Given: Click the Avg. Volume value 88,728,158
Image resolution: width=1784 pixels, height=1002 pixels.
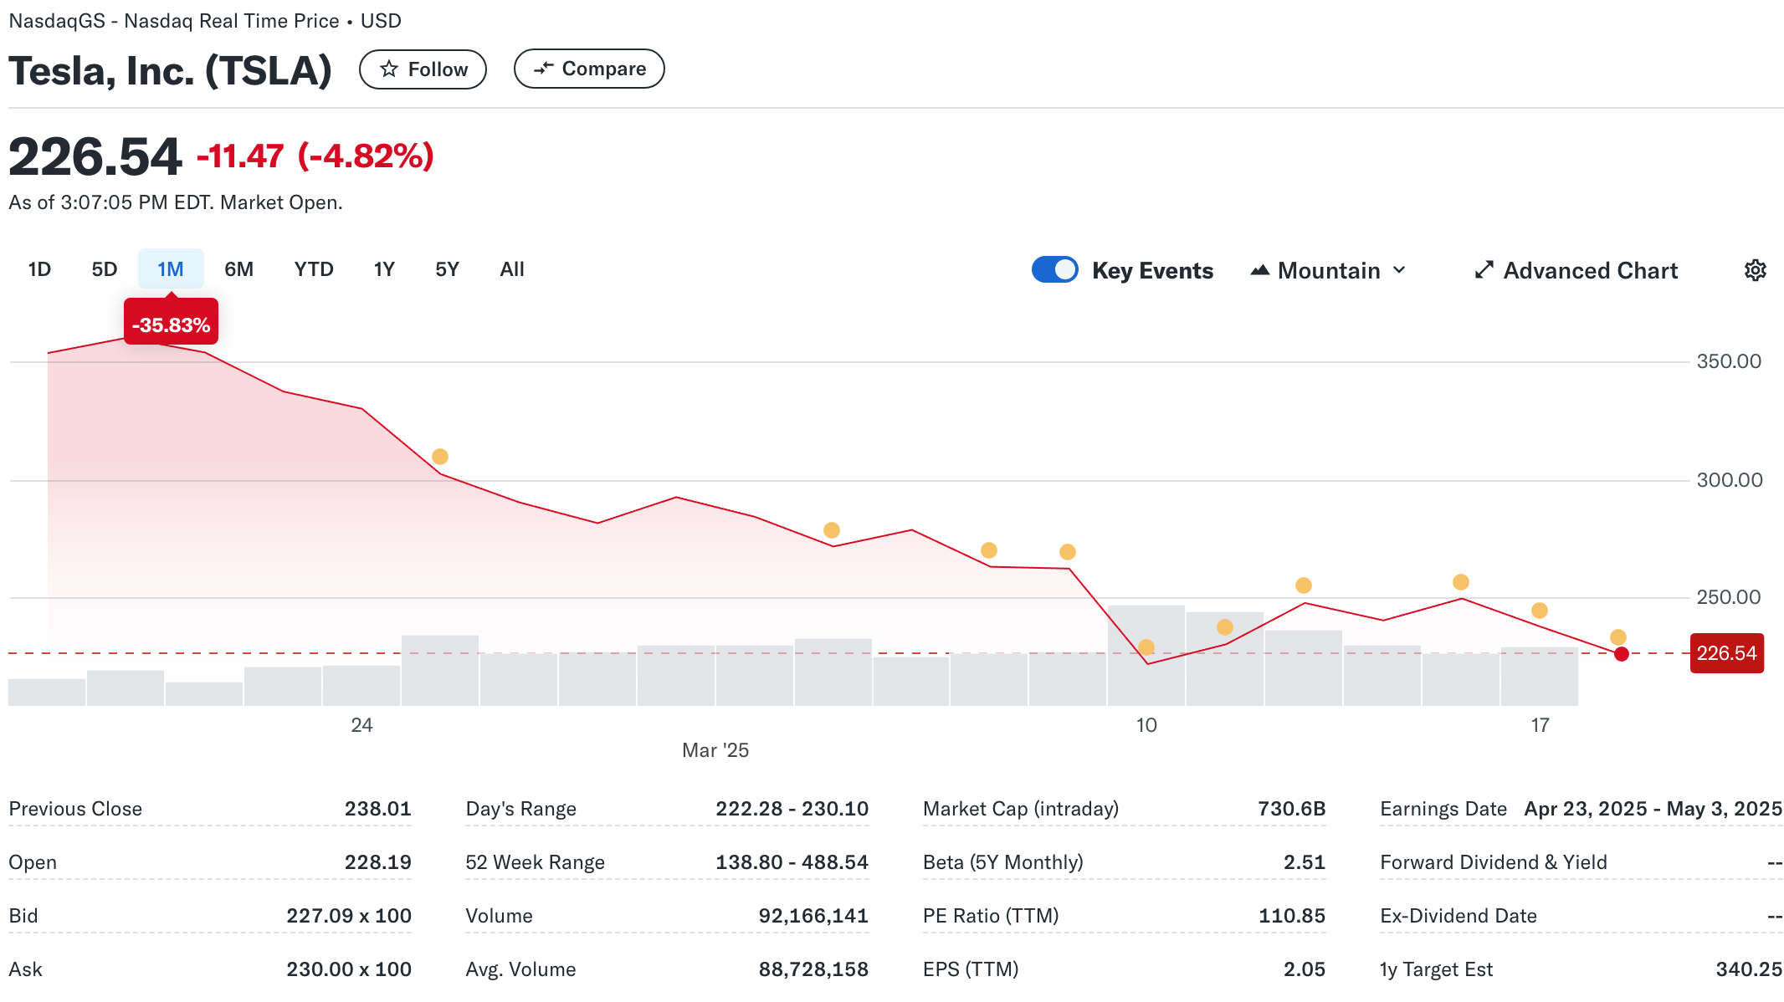Looking at the screenshot, I should 813,969.
